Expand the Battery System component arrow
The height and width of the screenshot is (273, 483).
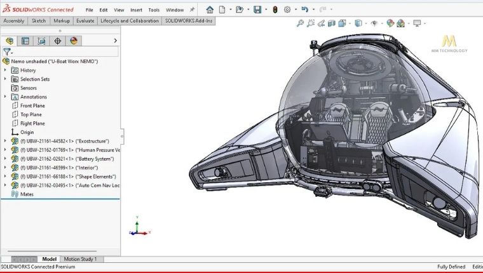tap(5, 159)
